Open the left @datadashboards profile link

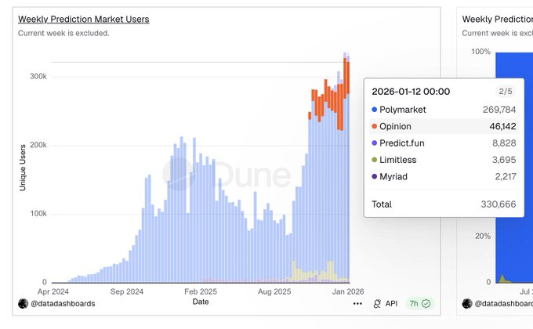(63, 303)
